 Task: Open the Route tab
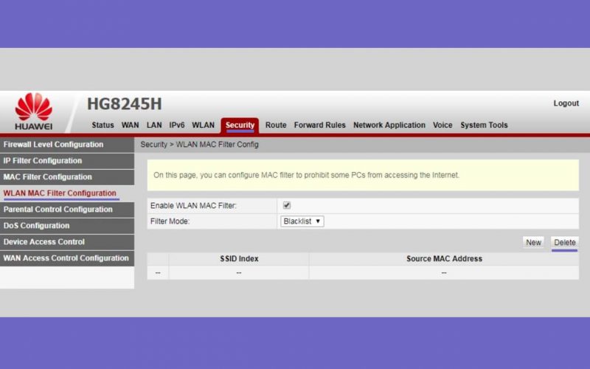pos(276,125)
